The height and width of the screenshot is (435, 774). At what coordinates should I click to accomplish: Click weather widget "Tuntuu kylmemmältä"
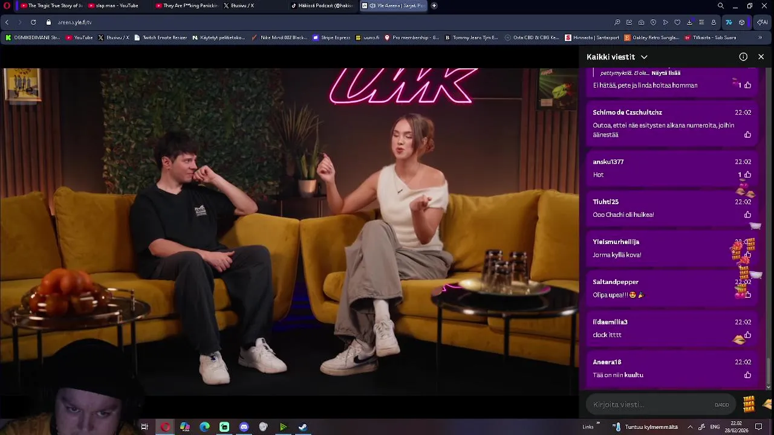coord(645,427)
